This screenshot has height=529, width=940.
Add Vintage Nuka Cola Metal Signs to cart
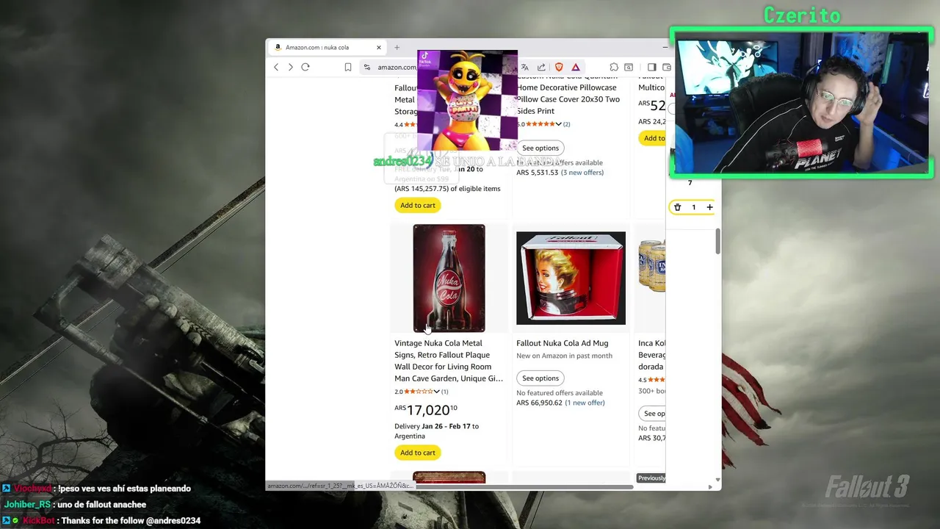tap(418, 453)
